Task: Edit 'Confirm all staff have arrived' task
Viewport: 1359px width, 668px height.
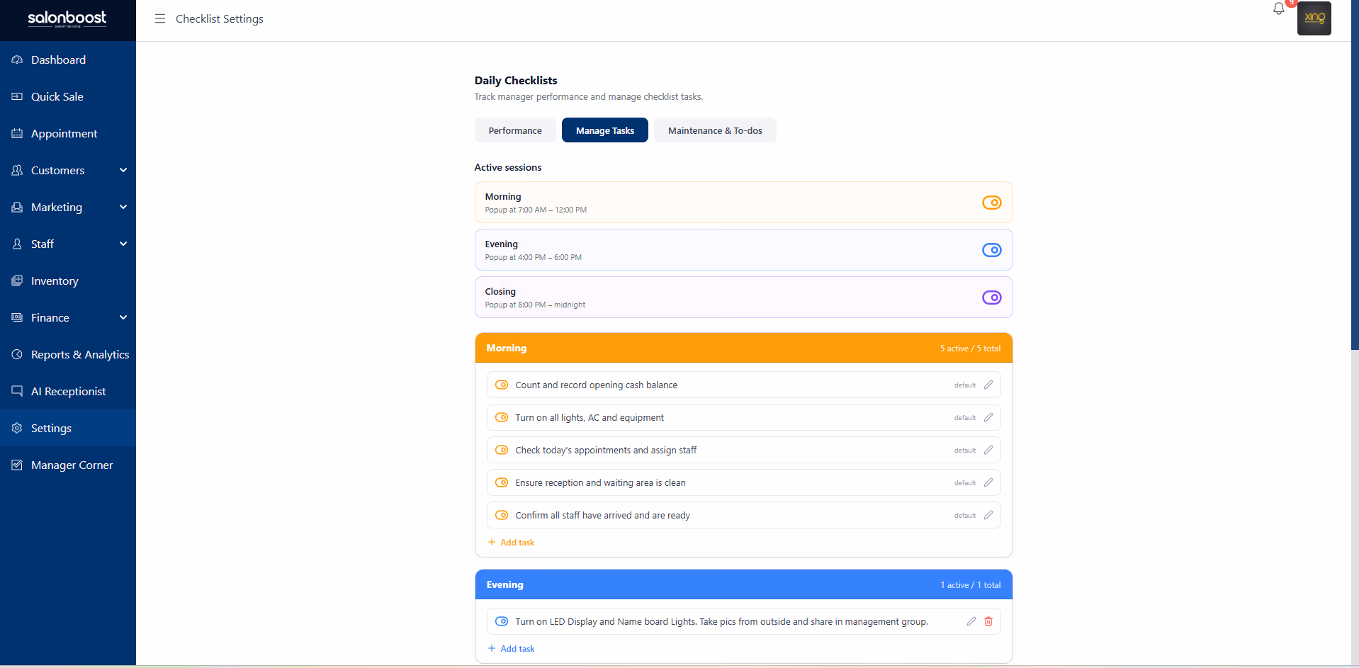Action: 988,515
